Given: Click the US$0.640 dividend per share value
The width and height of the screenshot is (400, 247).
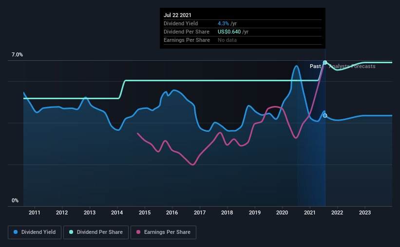Looking at the screenshot, I should pyautogui.click(x=229, y=32).
